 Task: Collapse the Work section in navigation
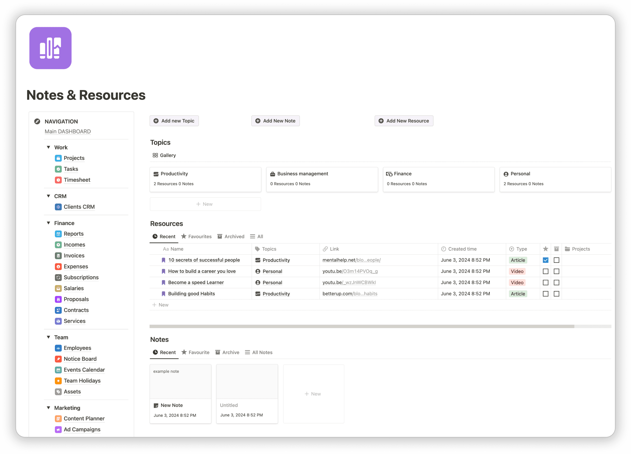(48, 147)
